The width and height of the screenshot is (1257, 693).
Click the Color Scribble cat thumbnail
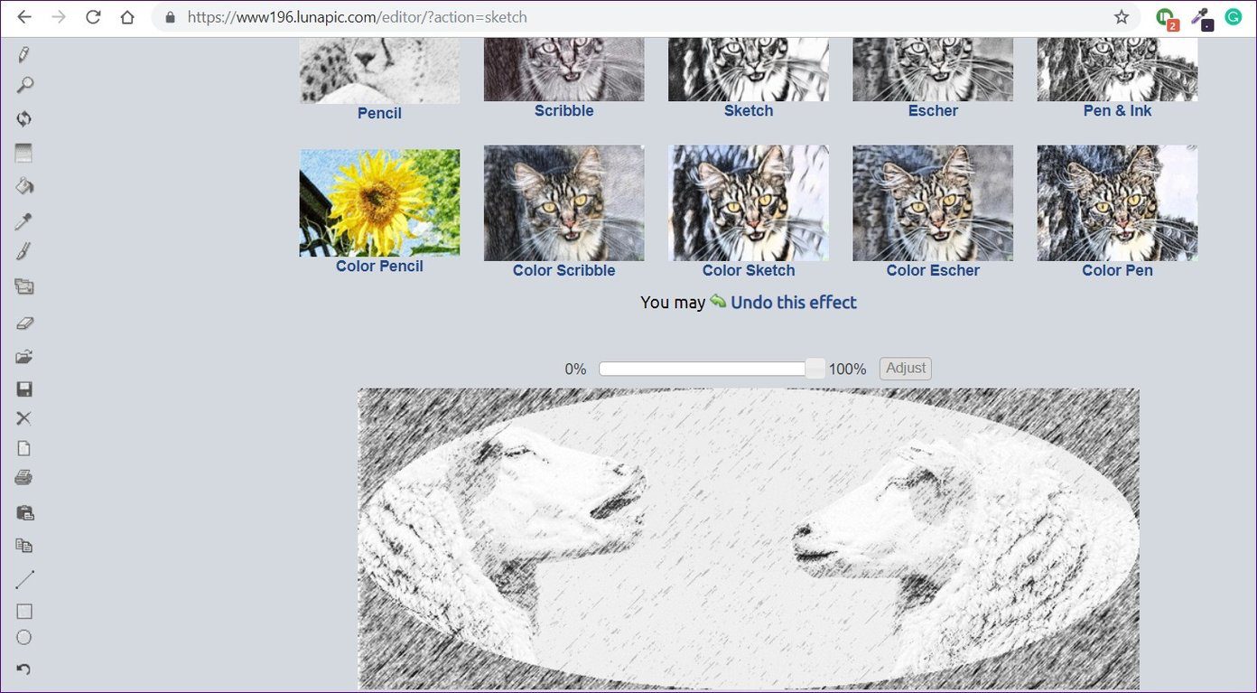(563, 203)
